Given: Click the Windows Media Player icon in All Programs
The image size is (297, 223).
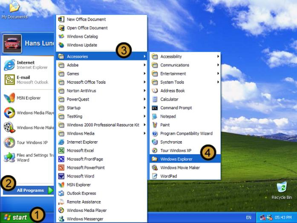Looking at the screenshot, I should 61,210.
